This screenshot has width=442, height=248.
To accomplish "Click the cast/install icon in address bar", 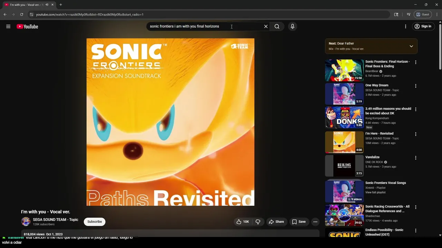I will [396, 14].
